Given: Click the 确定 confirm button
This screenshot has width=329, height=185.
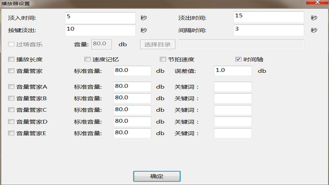Looking at the screenshot, I should pos(157,176).
